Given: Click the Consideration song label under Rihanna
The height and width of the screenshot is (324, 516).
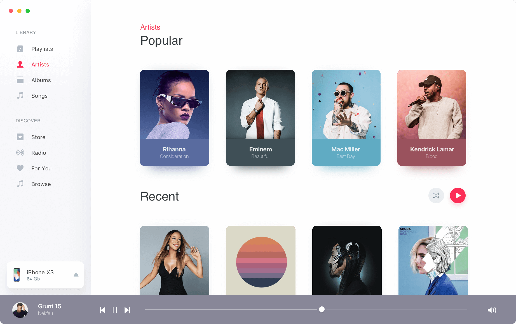Looking at the screenshot, I should (x=174, y=156).
